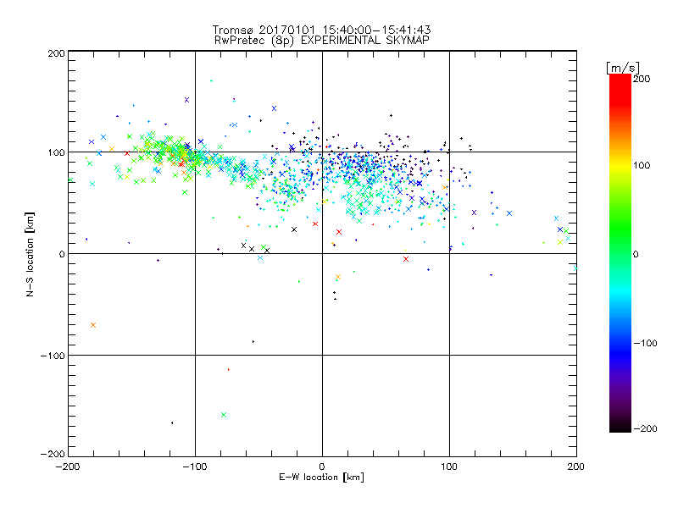Click the small red dot near -73 km east-west, -115 km north-south
Viewport: 678px width, 508px height.
point(229,370)
